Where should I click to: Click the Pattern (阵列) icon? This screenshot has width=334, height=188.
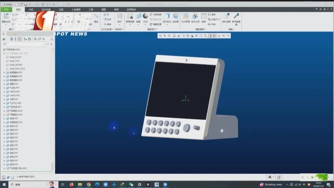119,17
